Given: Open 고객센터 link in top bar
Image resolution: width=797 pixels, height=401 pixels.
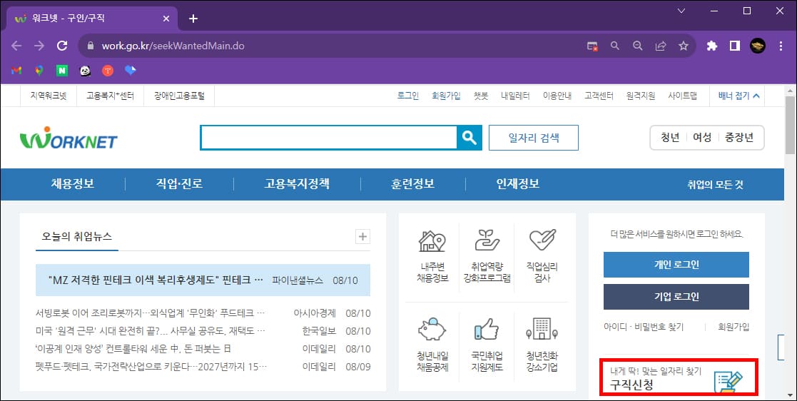Looking at the screenshot, I should [x=599, y=96].
